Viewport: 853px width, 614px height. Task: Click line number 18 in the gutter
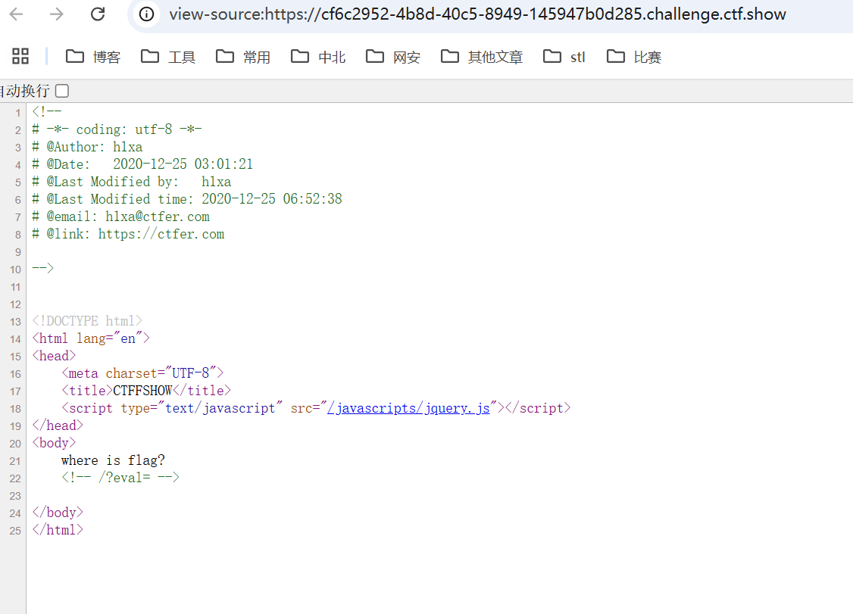(x=15, y=409)
